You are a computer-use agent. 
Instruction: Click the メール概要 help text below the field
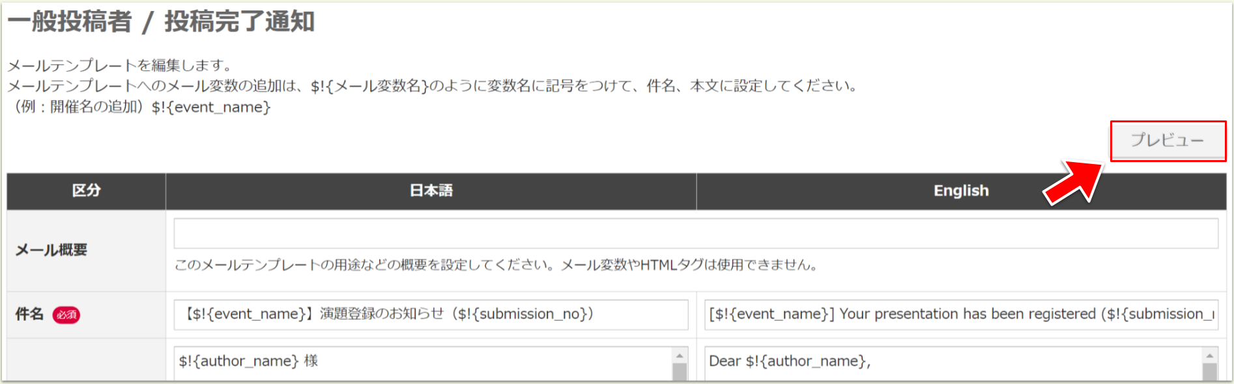pyautogui.click(x=496, y=265)
